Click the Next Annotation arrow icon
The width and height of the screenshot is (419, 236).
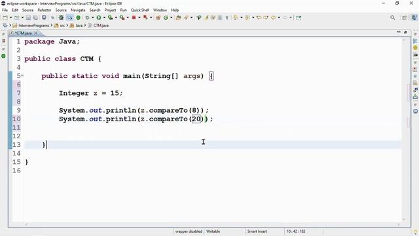(x=236, y=18)
